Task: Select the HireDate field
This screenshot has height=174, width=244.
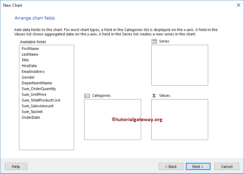Action: (x=29, y=66)
